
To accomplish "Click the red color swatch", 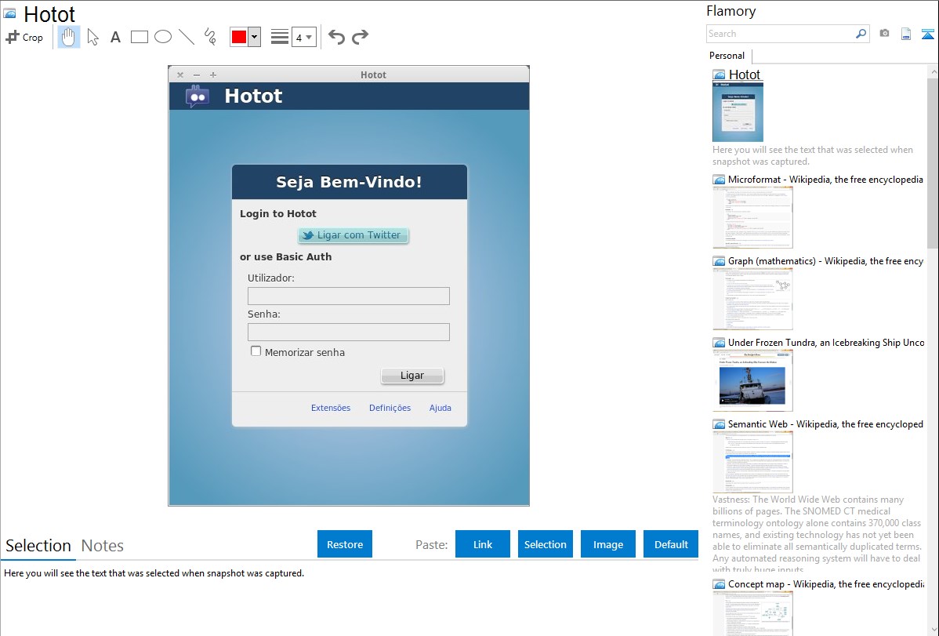I will click(239, 37).
